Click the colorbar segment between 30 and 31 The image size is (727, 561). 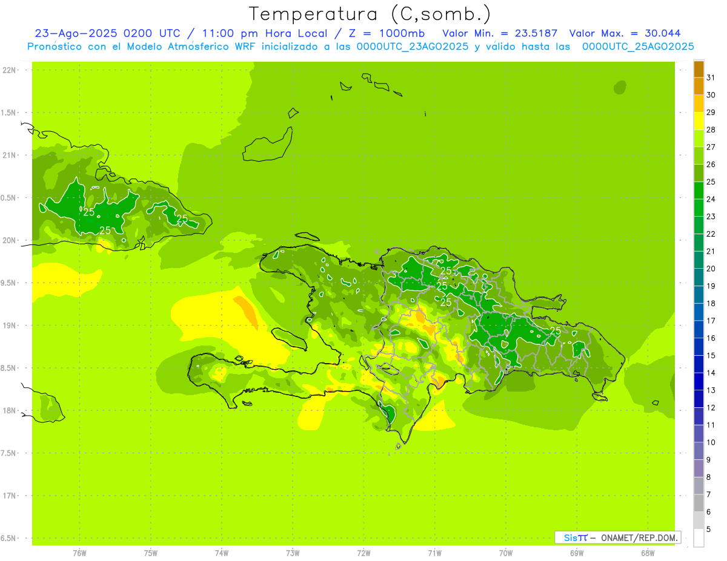point(699,87)
